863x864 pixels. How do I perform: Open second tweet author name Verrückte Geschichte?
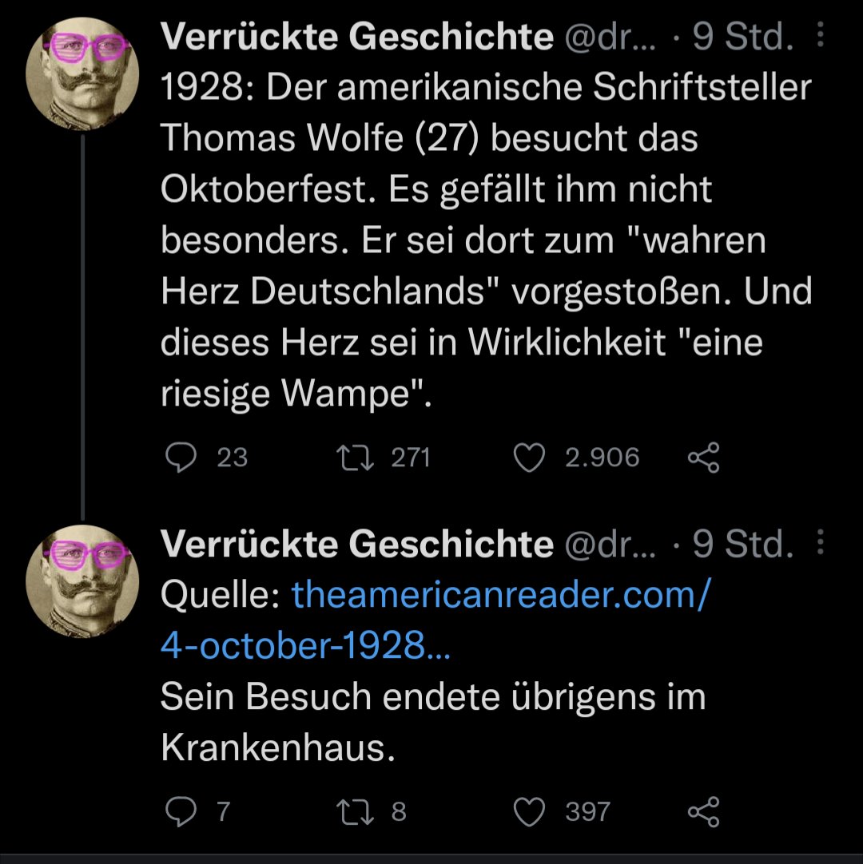[x=356, y=545]
